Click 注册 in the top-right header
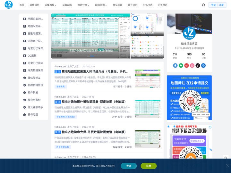231x173 pixels. [221, 5]
